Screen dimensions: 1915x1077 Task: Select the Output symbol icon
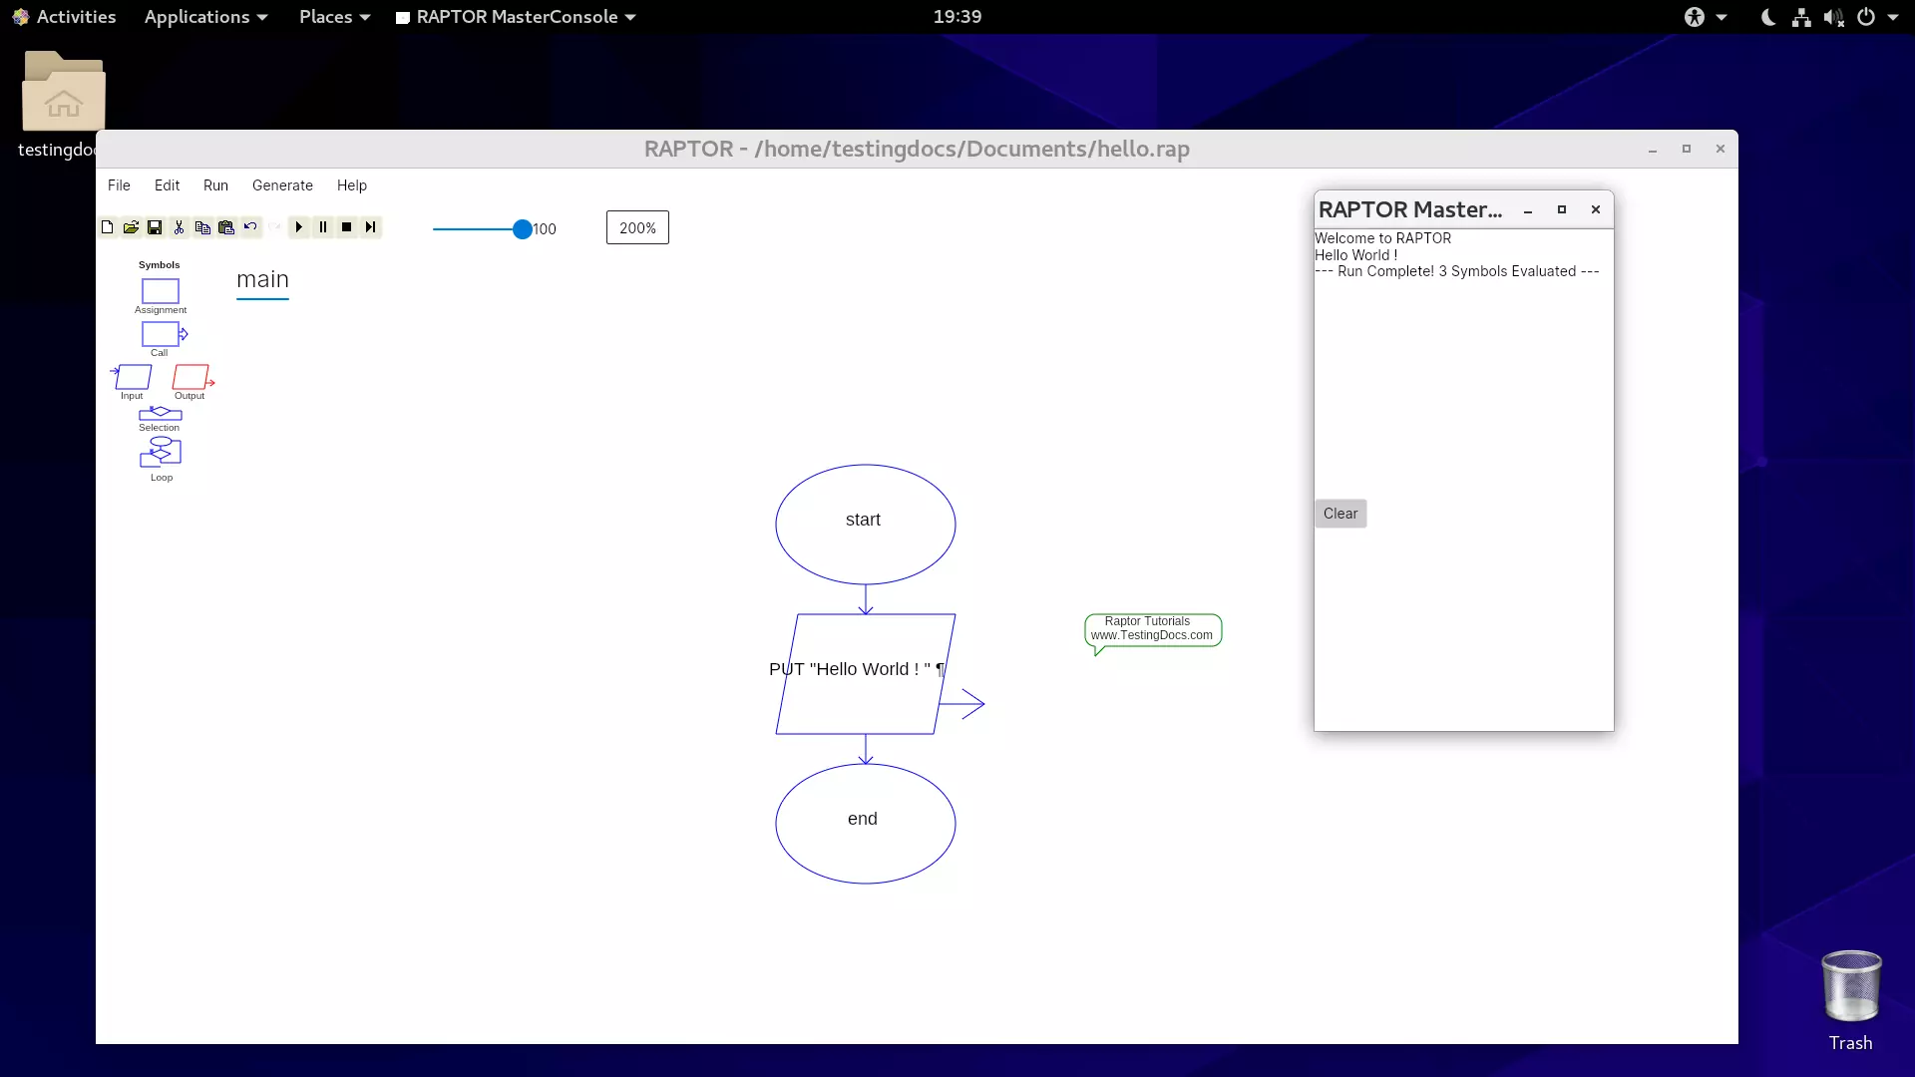[190, 379]
